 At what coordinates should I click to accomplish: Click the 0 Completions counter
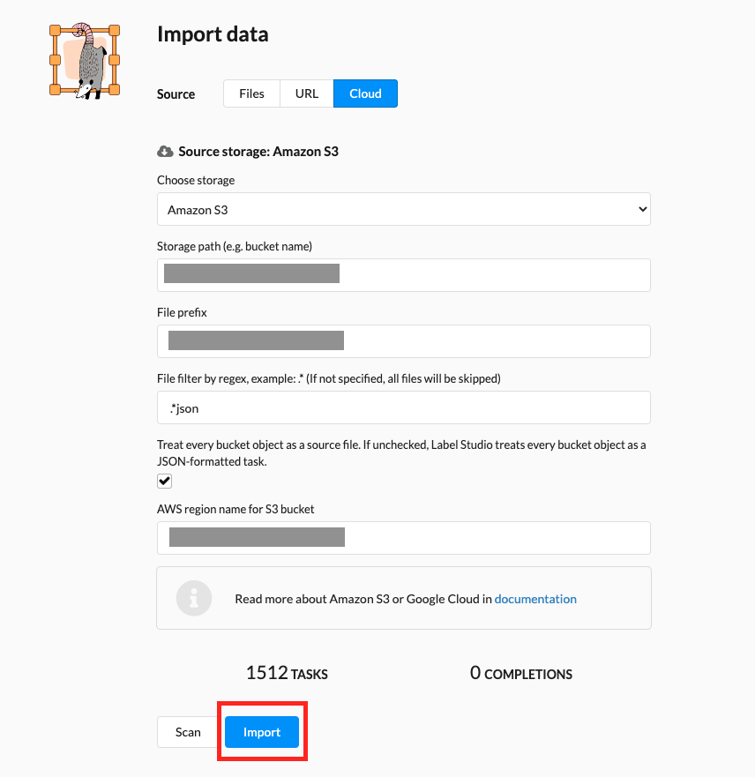[x=521, y=674]
